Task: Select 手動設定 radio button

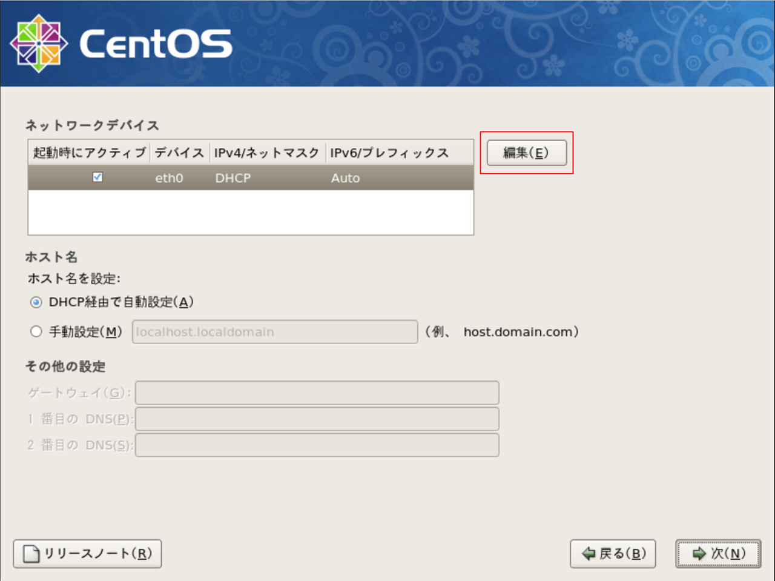Action: coord(36,331)
